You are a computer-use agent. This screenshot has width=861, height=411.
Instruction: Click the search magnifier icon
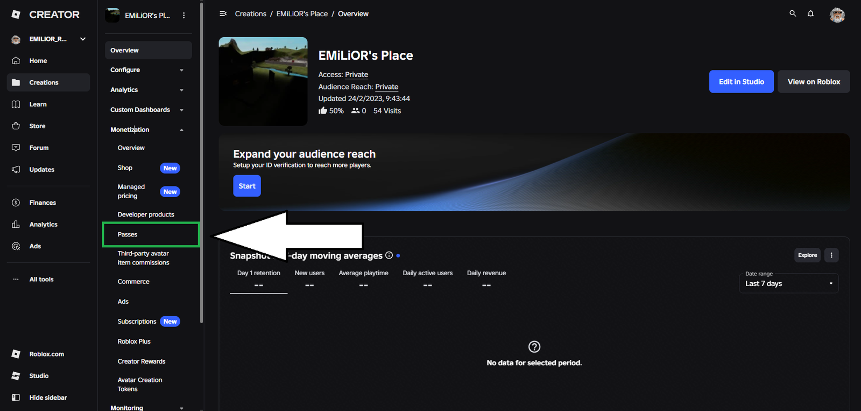[x=793, y=13]
